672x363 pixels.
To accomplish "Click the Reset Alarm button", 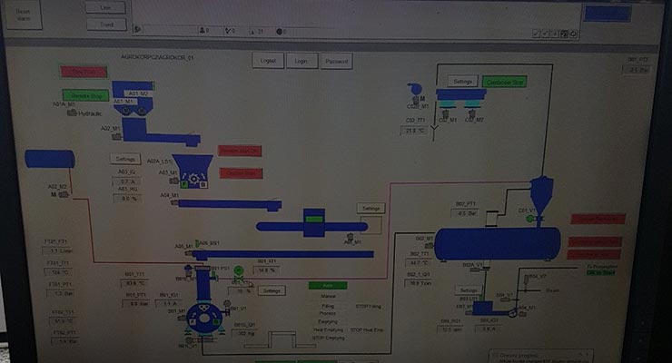I will click(23, 20).
